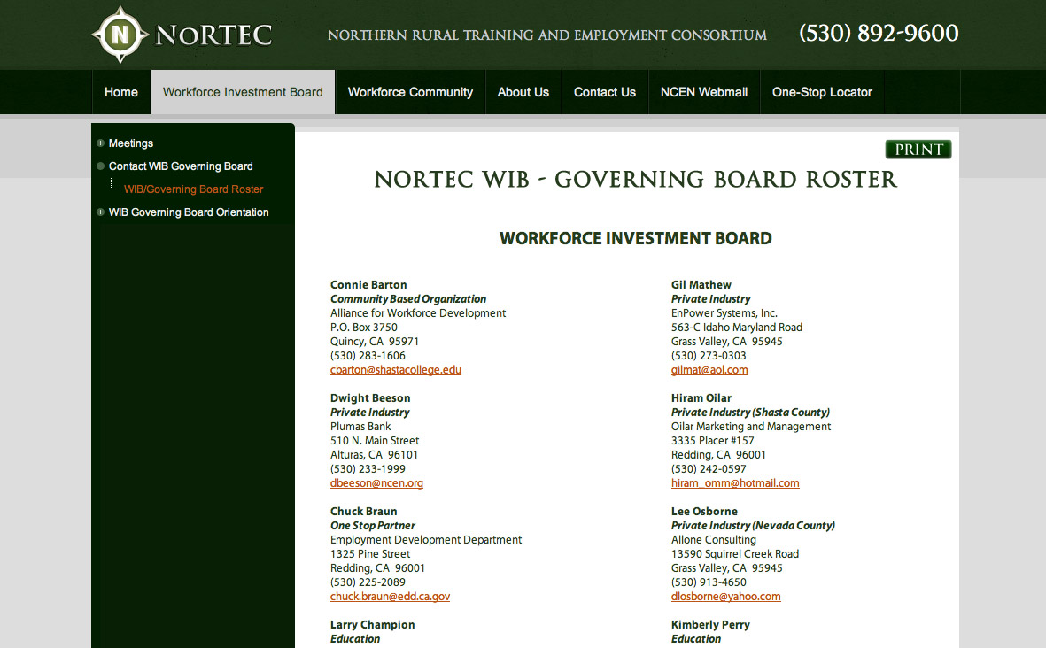Click phone number (530) 233-1999
Image resolution: width=1046 pixels, height=648 pixels.
click(x=368, y=469)
